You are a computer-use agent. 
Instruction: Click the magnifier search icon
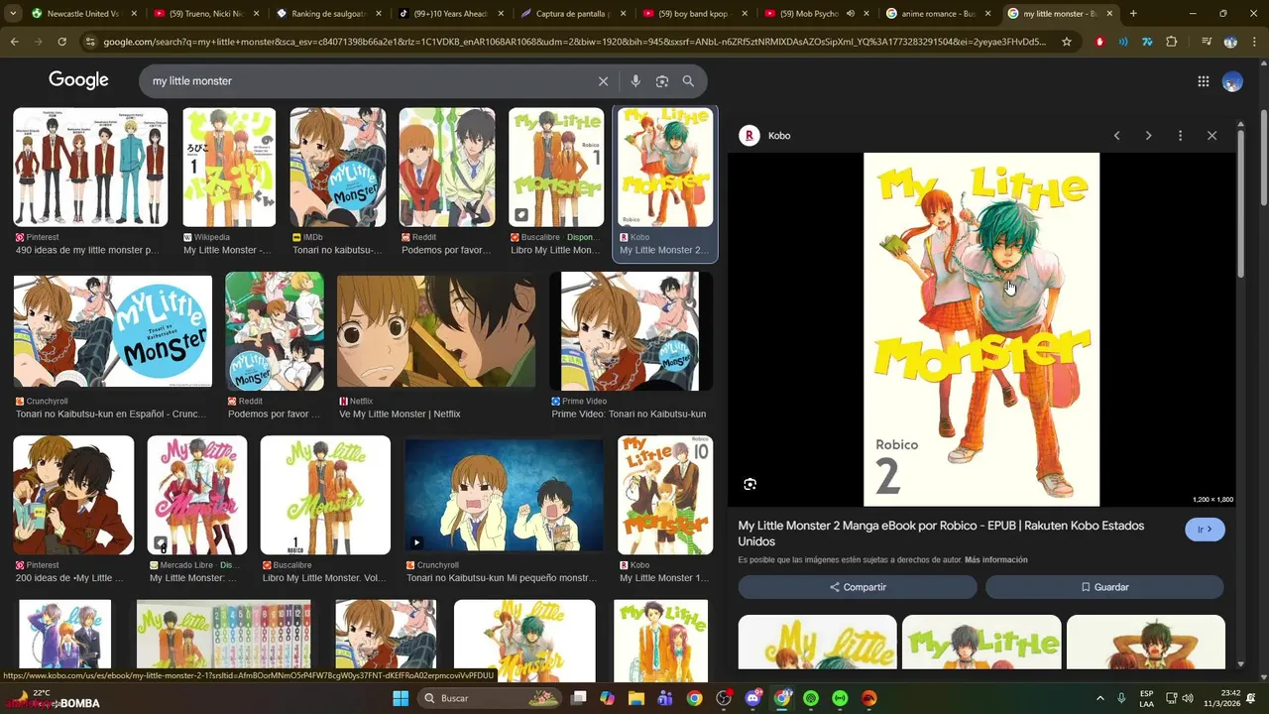(x=688, y=81)
